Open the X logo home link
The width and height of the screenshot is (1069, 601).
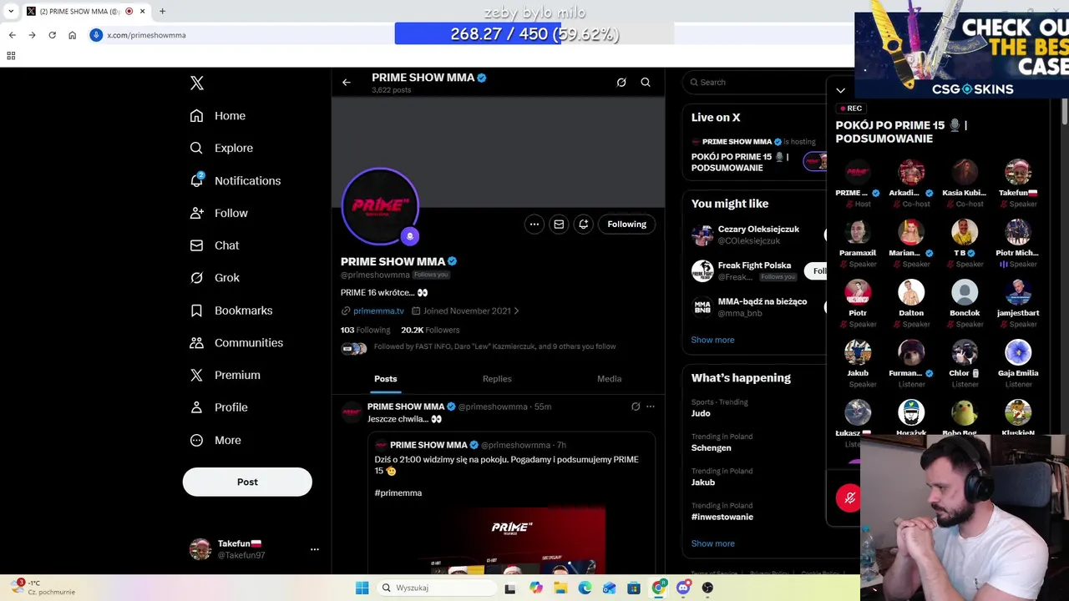coord(197,83)
